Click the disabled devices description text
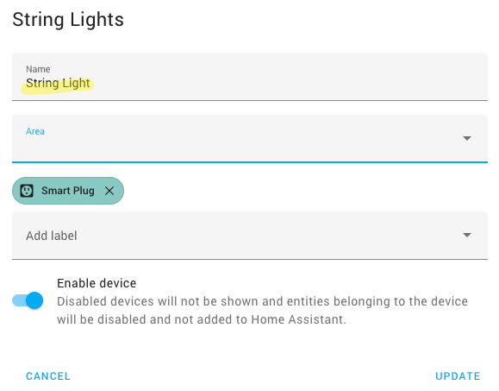Screen dimensions: 499x391 (263, 311)
